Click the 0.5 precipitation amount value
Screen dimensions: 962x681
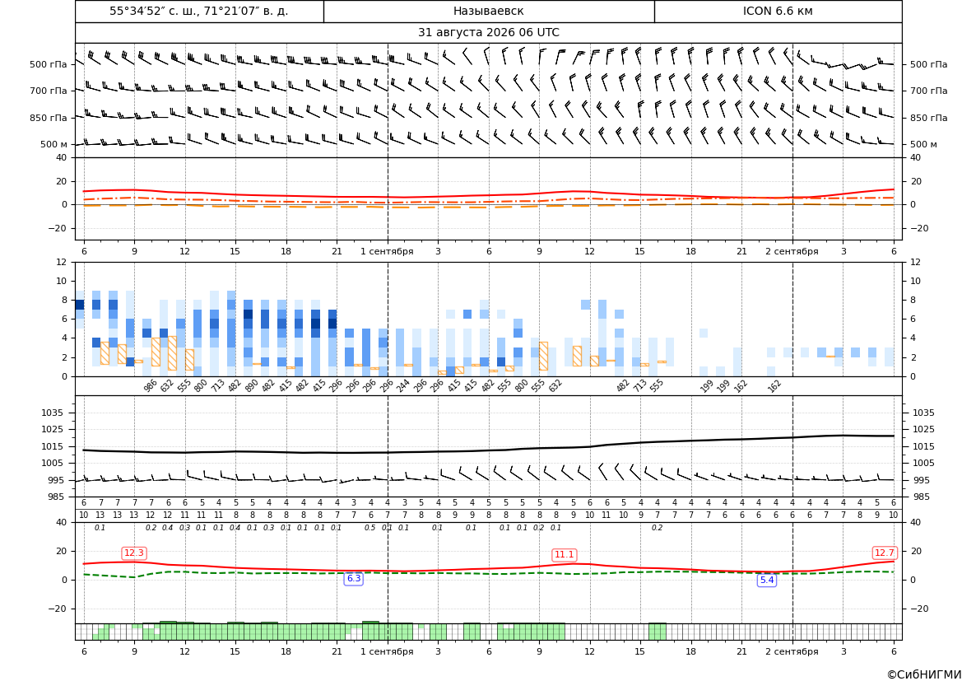[370, 528]
